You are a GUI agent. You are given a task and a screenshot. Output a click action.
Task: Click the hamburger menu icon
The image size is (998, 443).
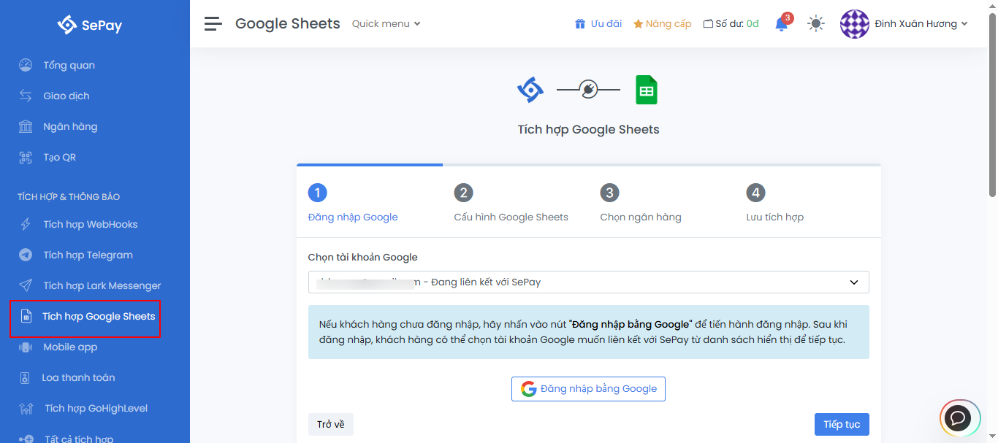tap(213, 24)
